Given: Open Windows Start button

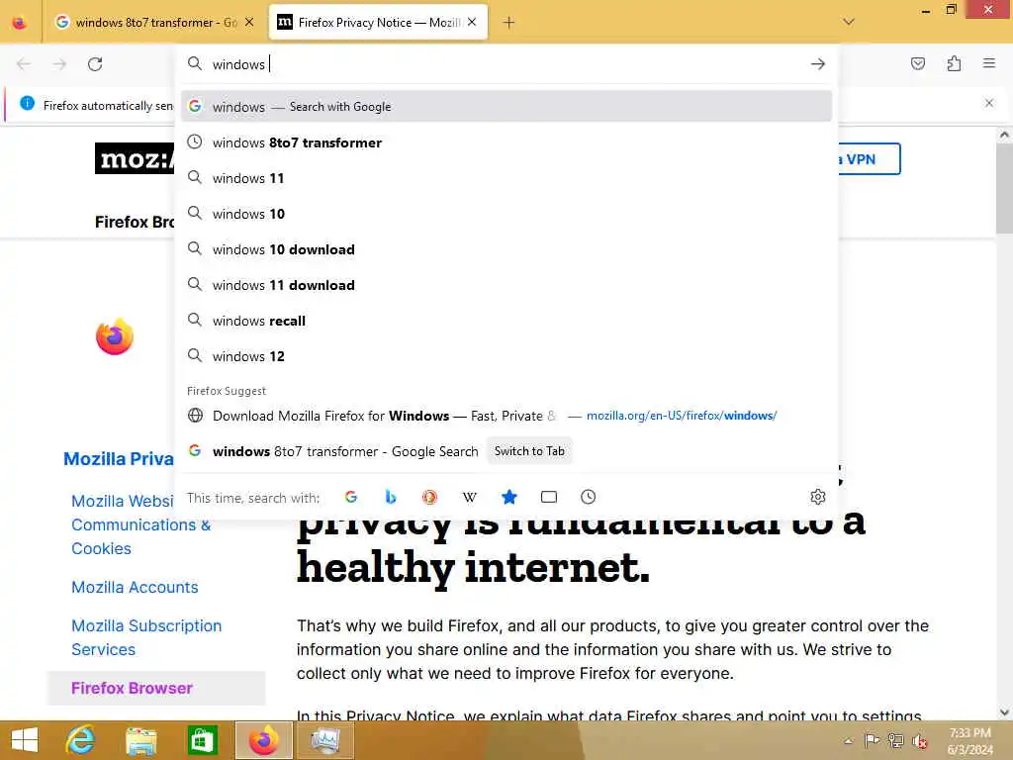Looking at the screenshot, I should [x=25, y=740].
